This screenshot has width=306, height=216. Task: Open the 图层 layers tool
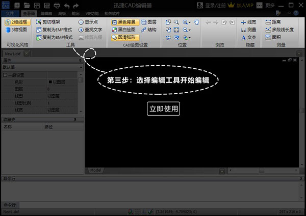pos(148,22)
